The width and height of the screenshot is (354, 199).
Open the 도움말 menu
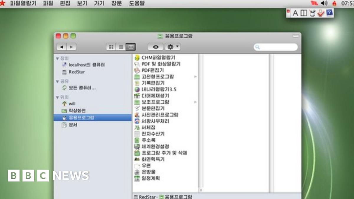coord(137,4)
